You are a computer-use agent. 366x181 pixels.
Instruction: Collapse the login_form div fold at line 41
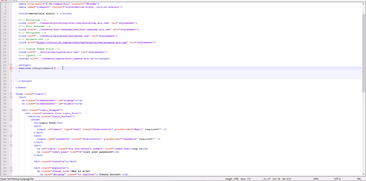point(11,113)
